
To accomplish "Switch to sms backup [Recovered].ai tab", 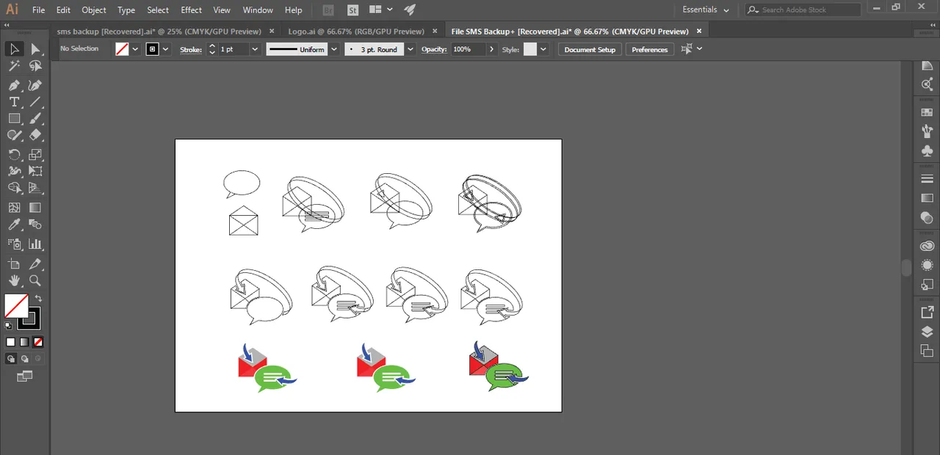I will tap(159, 32).
